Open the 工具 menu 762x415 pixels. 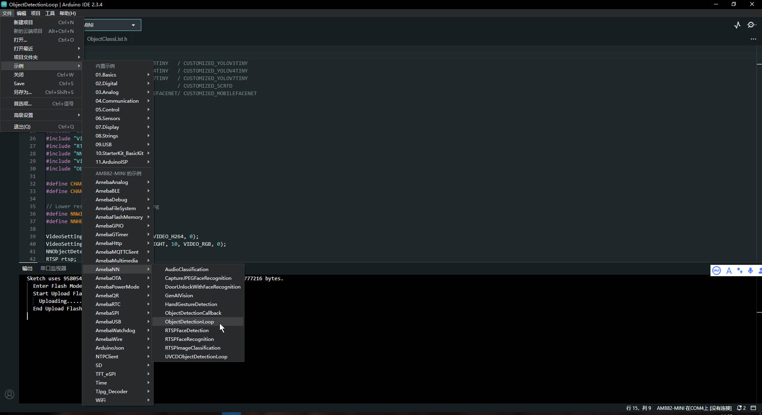[x=50, y=13]
